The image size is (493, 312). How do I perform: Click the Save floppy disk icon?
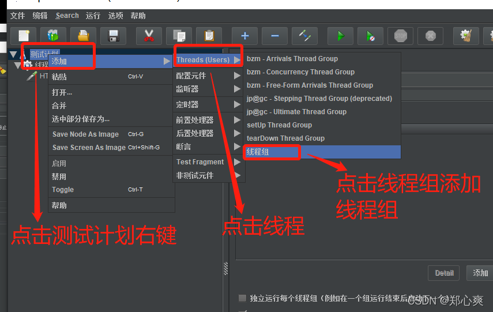[x=113, y=36]
